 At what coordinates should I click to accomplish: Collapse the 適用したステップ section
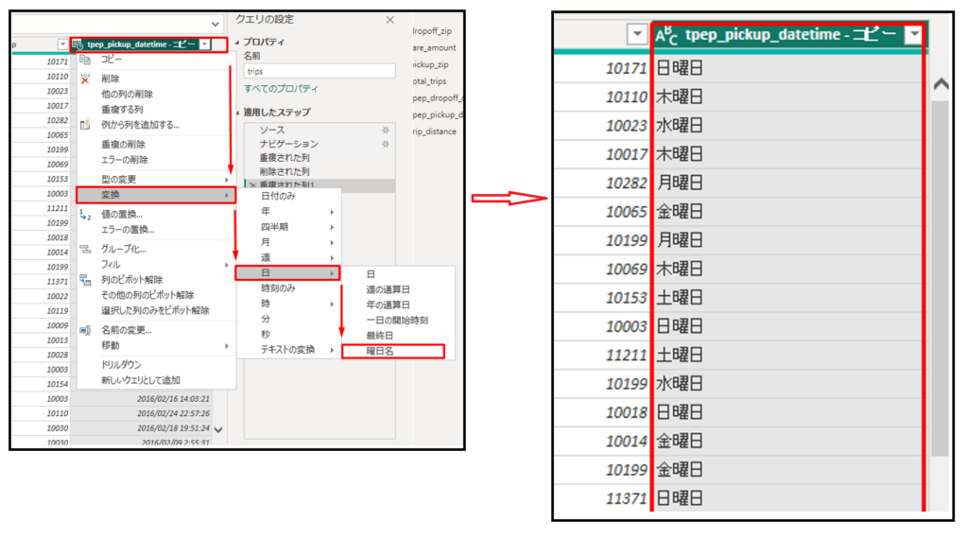(237, 113)
